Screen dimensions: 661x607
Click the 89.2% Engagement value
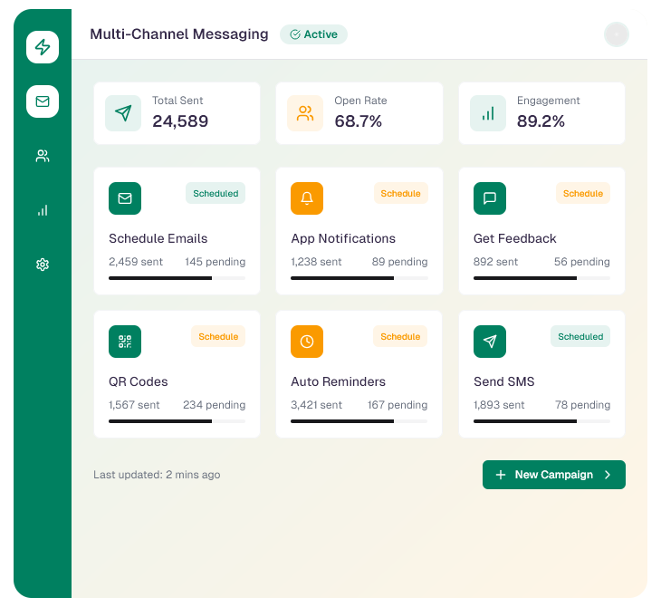point(541,121)
